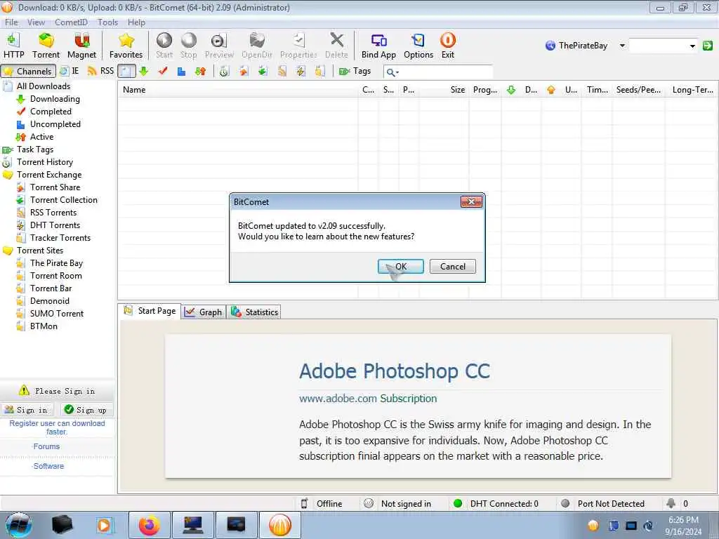Toggle the red-check Completed filter icon in toolbar

pyautogui.click(x=163, y=71)
